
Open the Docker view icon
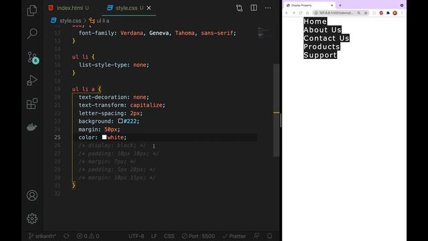pos(32,127)
